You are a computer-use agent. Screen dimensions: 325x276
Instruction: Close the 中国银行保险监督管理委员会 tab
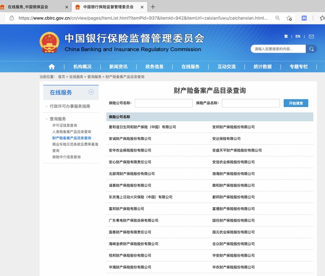tap(142, 7)
